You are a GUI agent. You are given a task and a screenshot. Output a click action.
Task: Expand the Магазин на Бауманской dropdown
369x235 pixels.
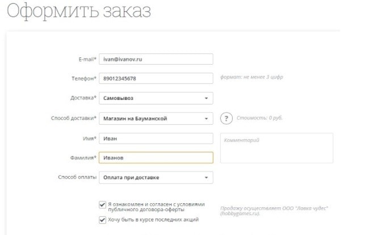(x=156, y=118)
